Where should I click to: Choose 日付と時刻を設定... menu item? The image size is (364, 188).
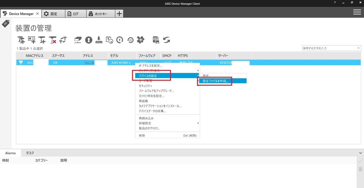[167, 96]
